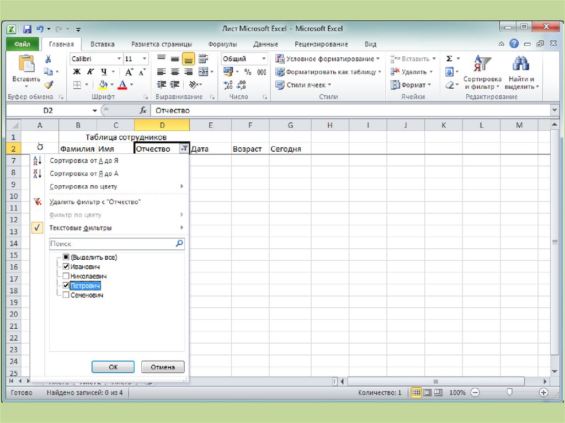Open the Calibri font name dropdown

click(119, 59)
